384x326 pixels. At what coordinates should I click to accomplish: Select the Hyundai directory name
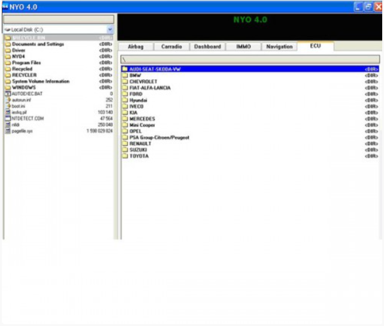138,100
